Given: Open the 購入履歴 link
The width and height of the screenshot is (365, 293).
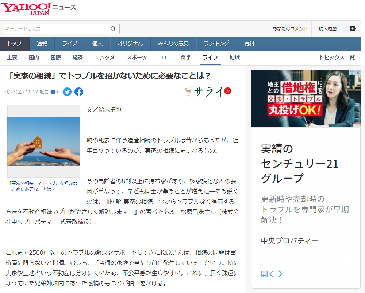Looking at the screenshot, I should (327, 29).
